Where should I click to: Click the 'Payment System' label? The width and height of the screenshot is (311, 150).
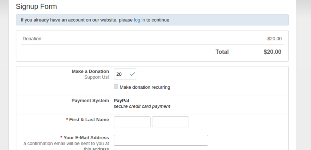pyautogui.click(x=90, y=101)
